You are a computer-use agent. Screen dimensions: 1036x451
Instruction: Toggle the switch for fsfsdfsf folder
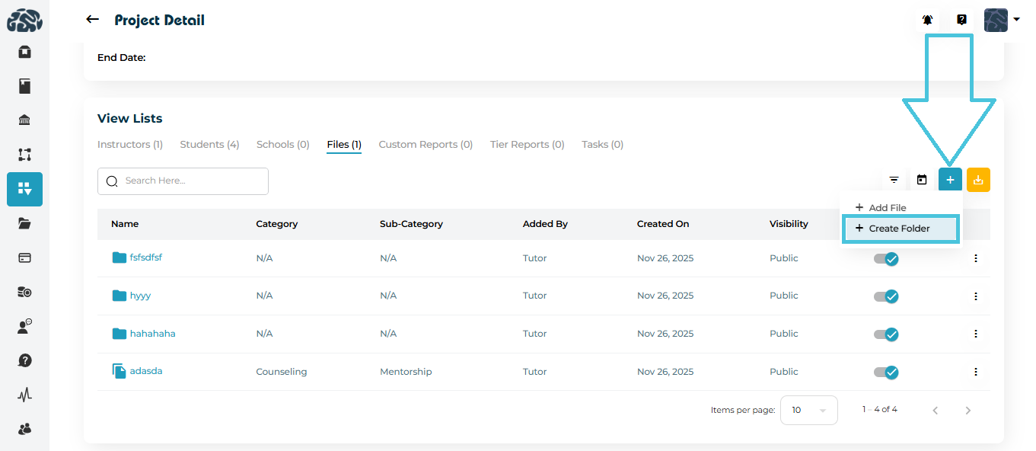886,259
